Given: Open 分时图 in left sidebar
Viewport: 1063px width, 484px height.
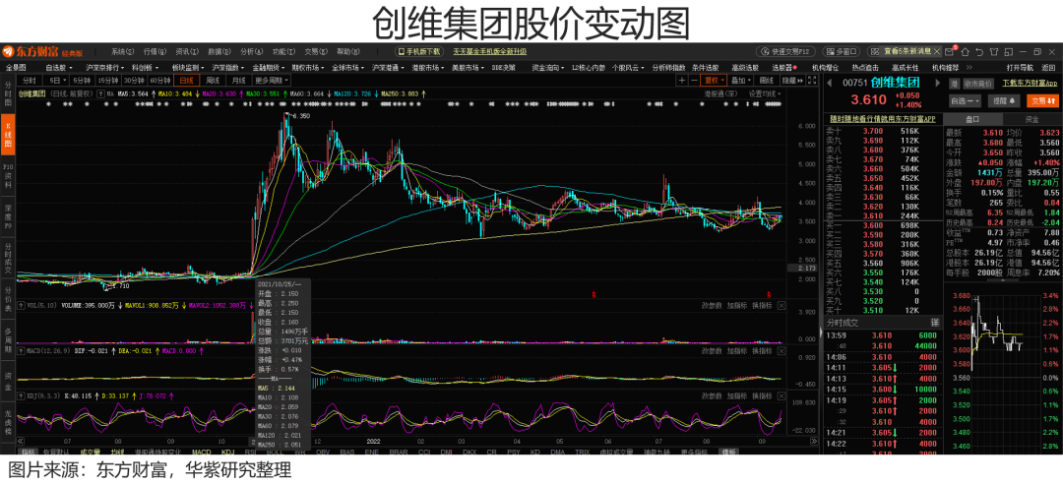Looking at the screenshot, I should [x=8, y=94].
